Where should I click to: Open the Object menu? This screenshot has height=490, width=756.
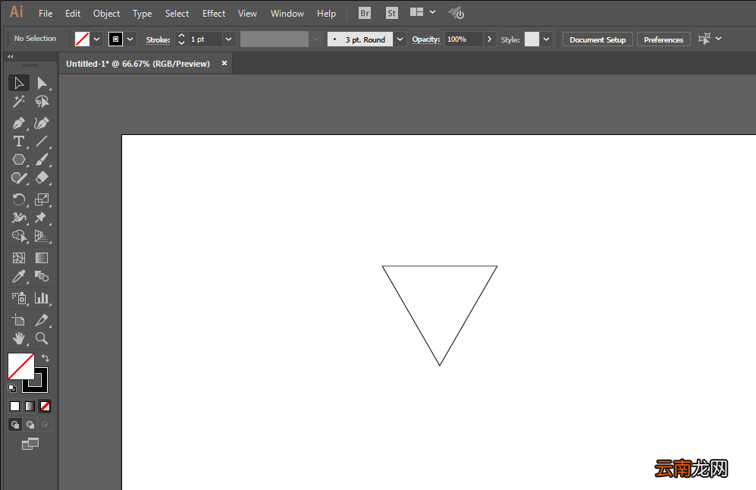[107, 14]
